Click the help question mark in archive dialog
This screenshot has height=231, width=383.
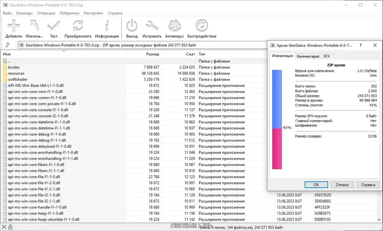tap(360, 45)
